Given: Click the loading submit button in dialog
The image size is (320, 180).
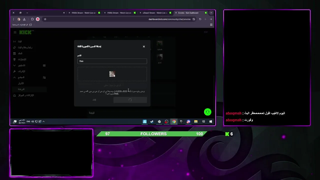Looking at the screenshot, I should (130, 100).
